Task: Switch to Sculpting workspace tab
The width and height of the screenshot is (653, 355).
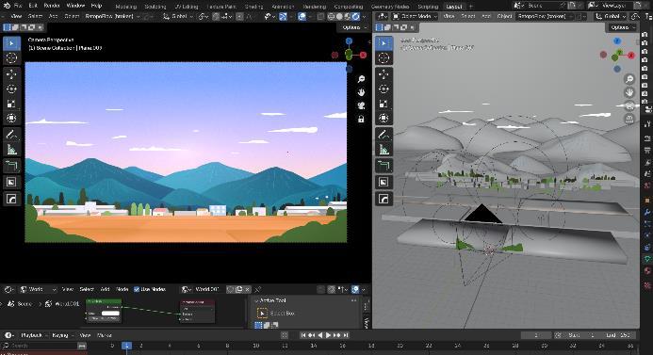Action: 155,7
